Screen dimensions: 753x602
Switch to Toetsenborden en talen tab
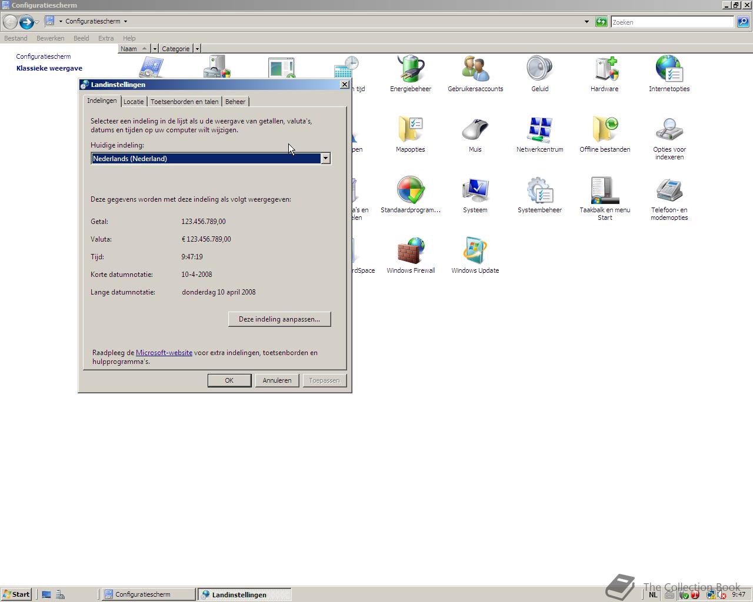pos(185,102)
